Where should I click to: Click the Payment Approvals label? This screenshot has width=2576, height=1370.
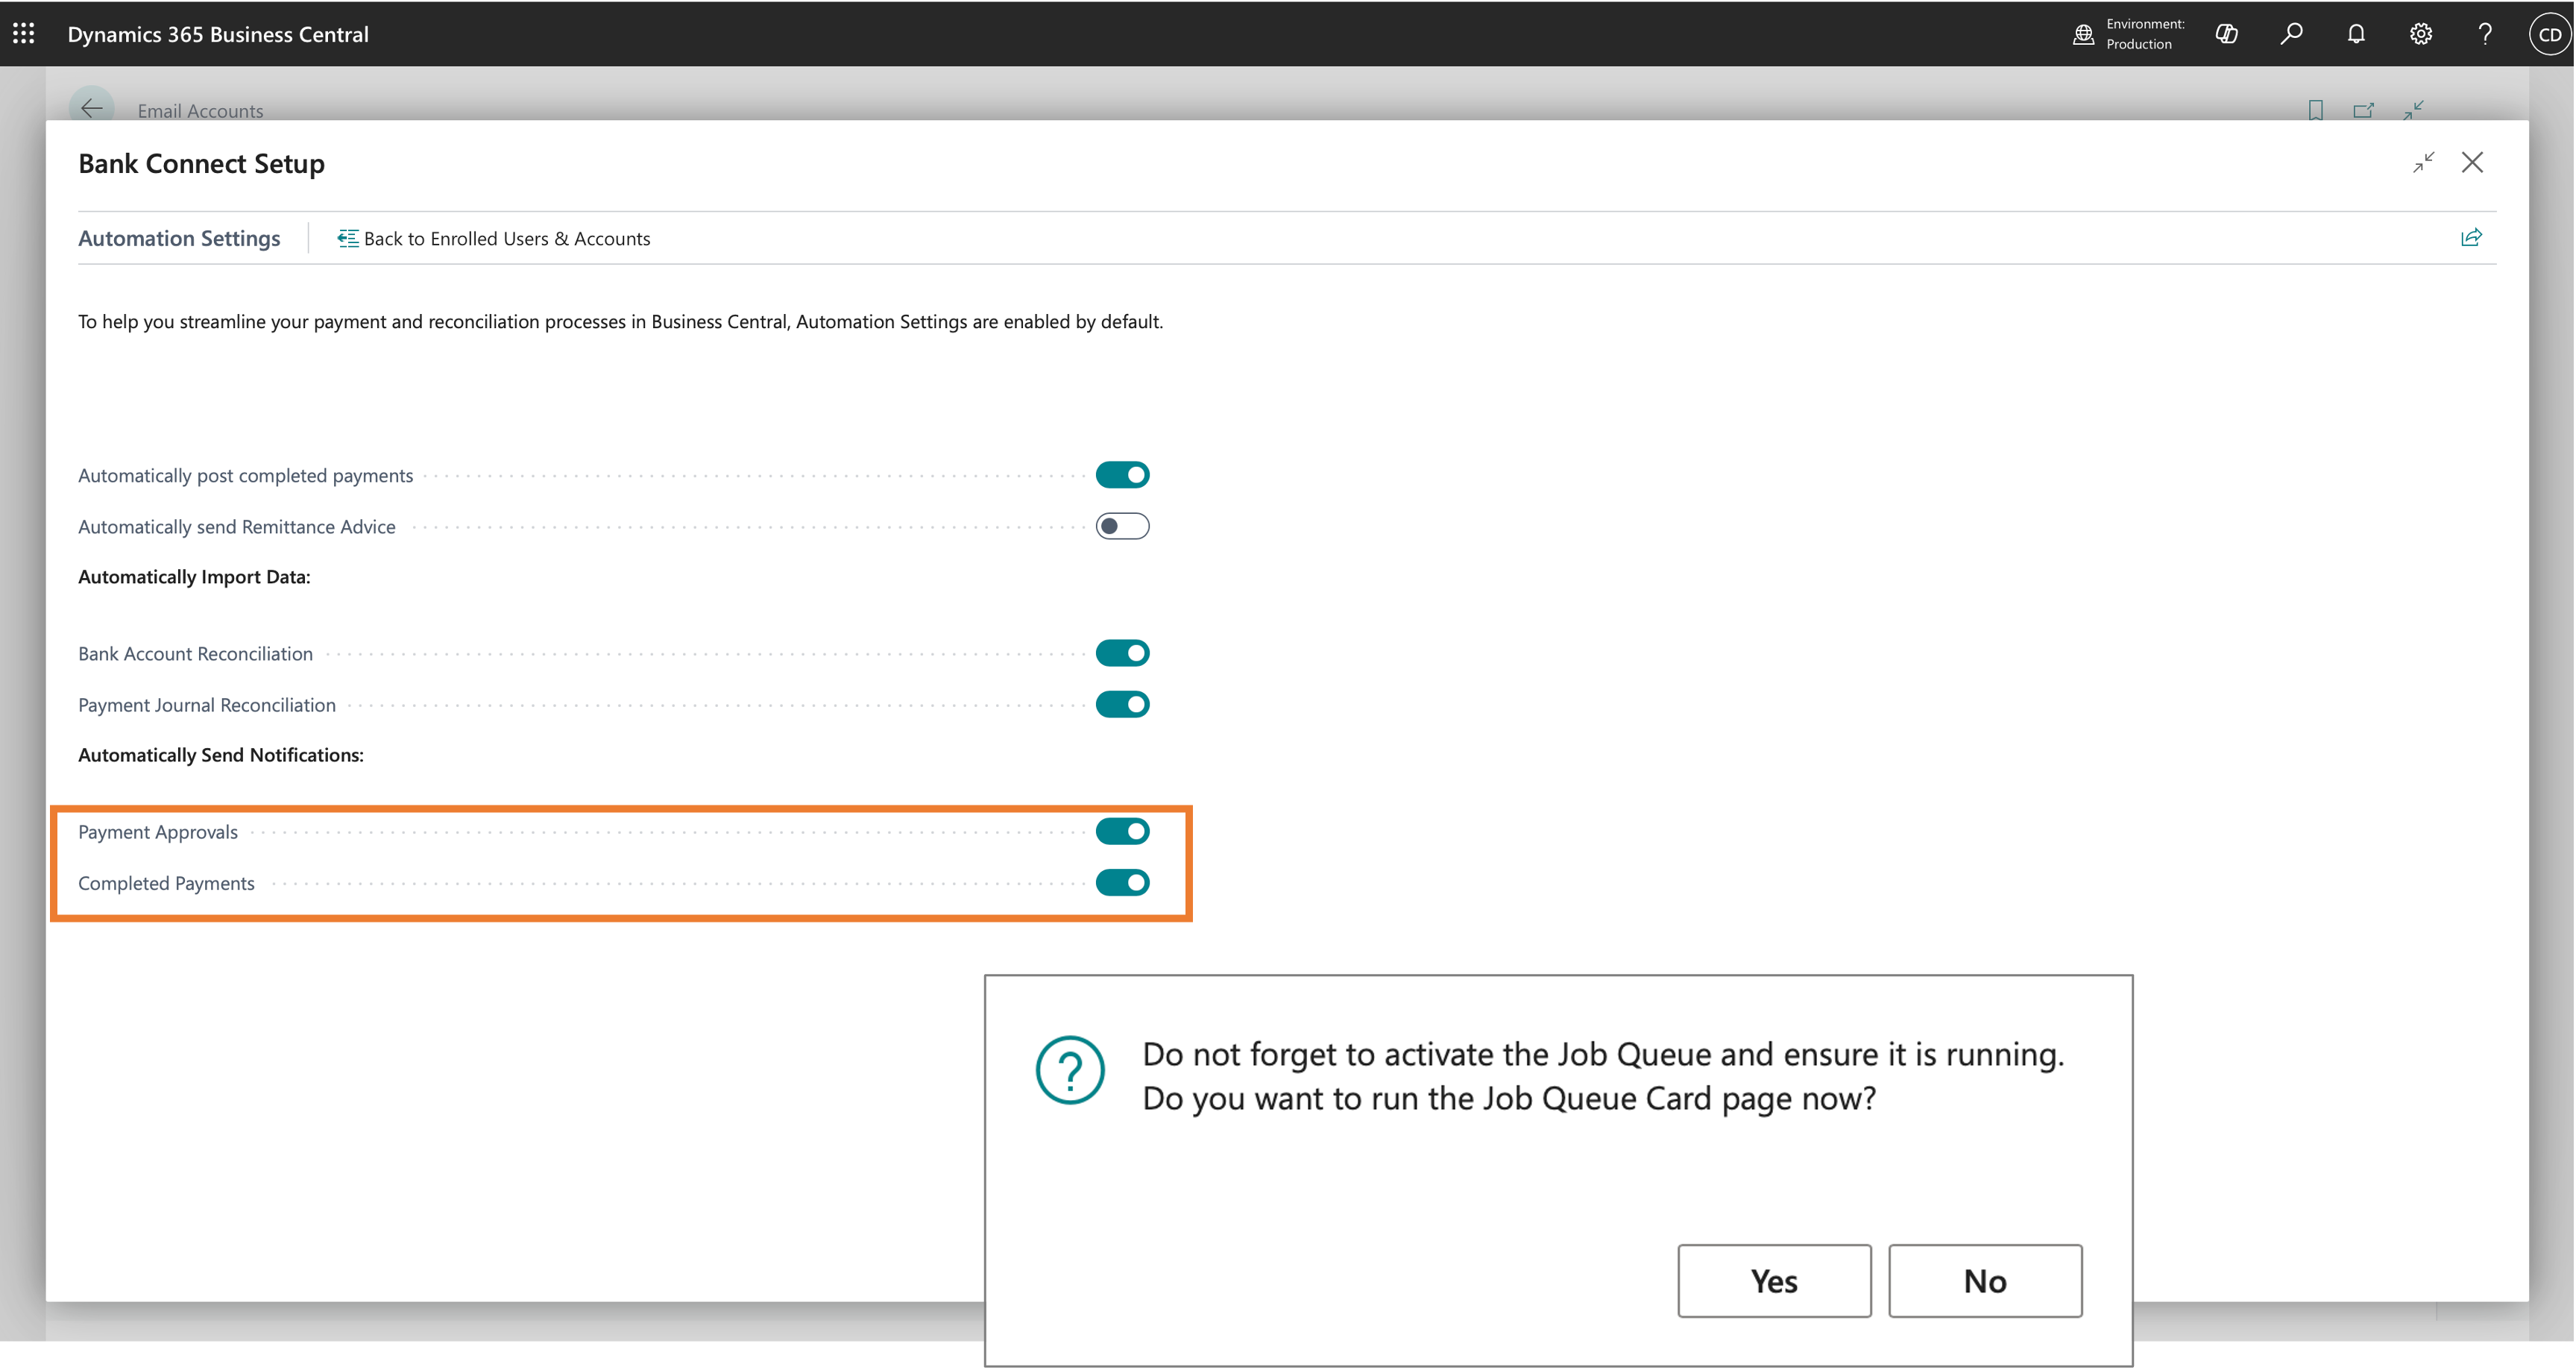[x=158, y=832]
